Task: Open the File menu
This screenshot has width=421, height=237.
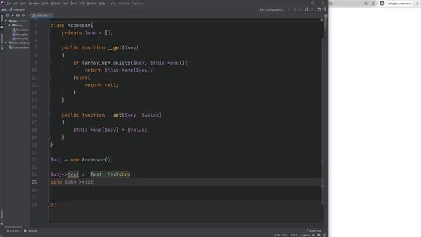Action: tap(9, 3)
